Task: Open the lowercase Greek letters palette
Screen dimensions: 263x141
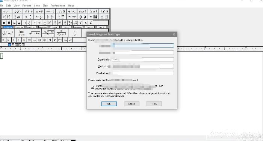Action: pos(94,11)
